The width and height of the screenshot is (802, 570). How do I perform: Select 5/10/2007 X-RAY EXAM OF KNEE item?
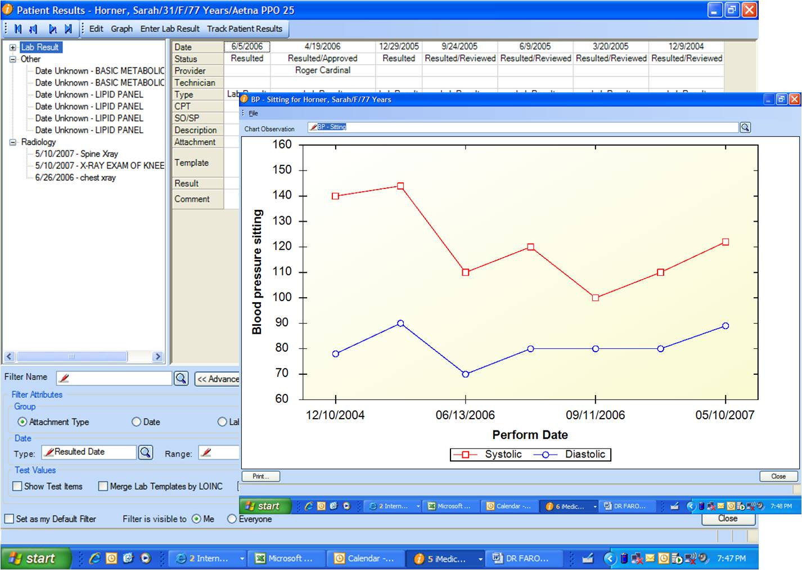point(100,165)
